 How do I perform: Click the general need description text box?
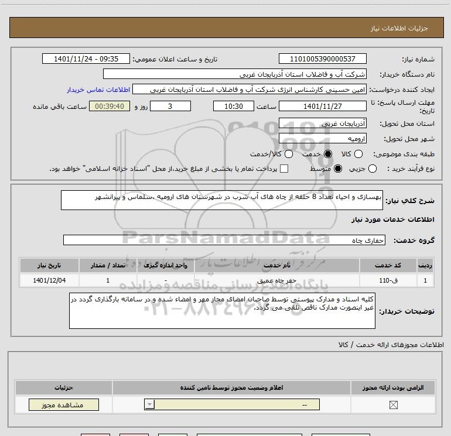tap(222, 200)
